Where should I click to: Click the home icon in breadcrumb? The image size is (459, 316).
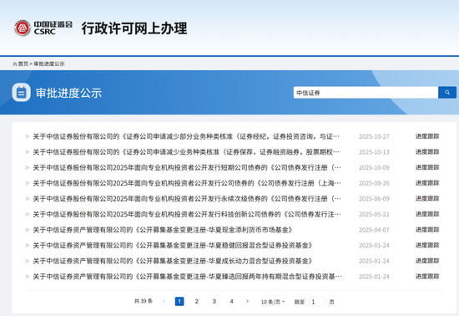pos(15,64)
